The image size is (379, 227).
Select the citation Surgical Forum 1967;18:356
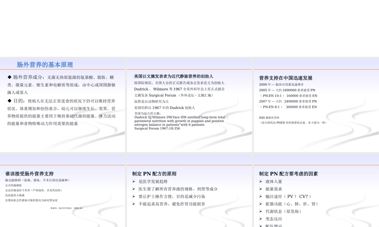156,128
